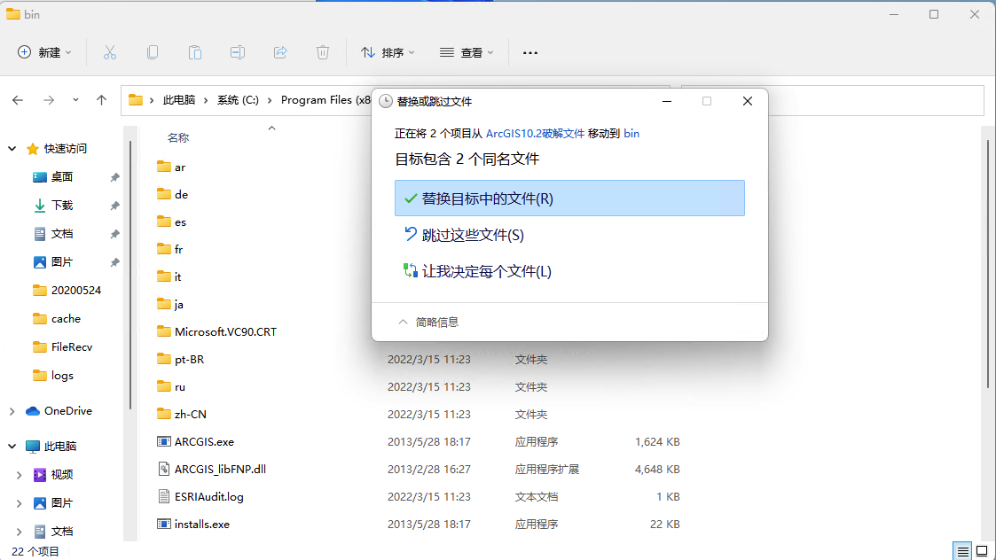996x560 pixels.
Task: Collapse dialog details via 简略信息
Action: (428, 322)
